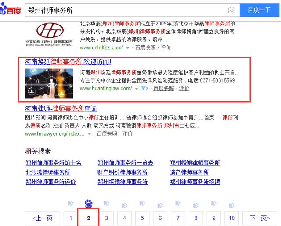
Task: Click the paw icon above page 10
Action: coord(231,204)
